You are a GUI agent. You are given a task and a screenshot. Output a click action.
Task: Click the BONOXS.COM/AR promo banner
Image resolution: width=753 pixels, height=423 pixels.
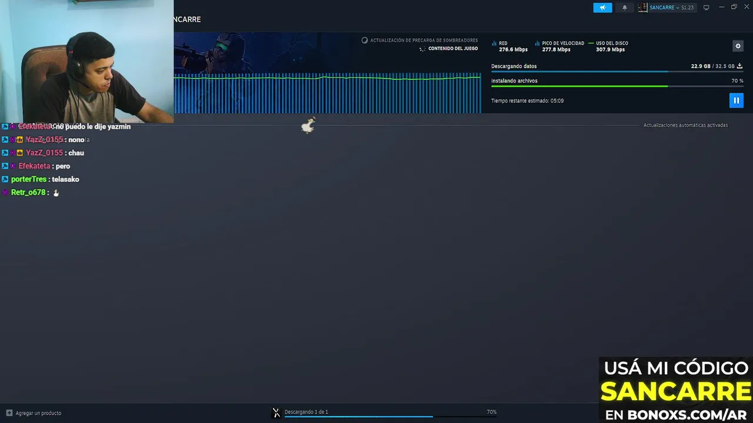pos(676,390)
